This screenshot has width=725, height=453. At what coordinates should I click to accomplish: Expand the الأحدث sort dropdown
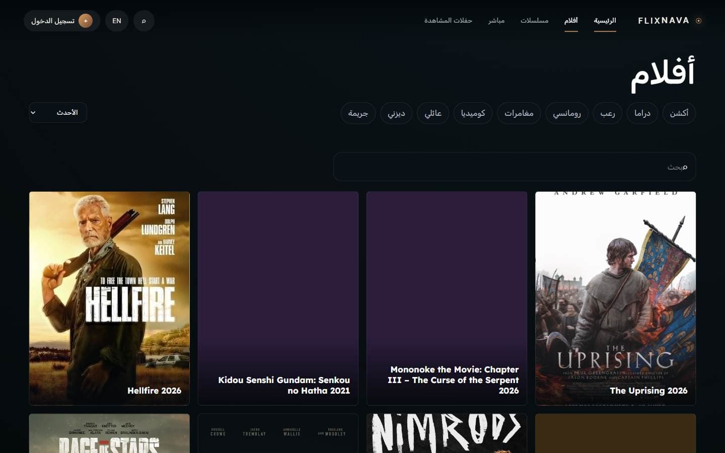[x=58, y=113]
